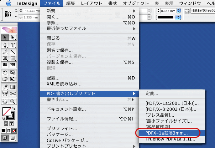The image size is (215, 148).
Task: Expand the 新規 submenu
Action: 134,11
